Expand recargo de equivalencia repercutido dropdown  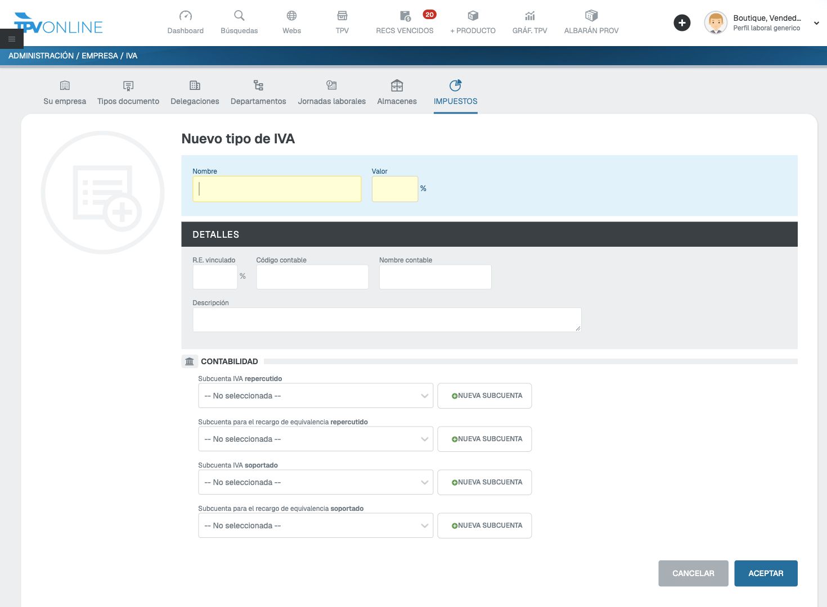click(316, 439)
